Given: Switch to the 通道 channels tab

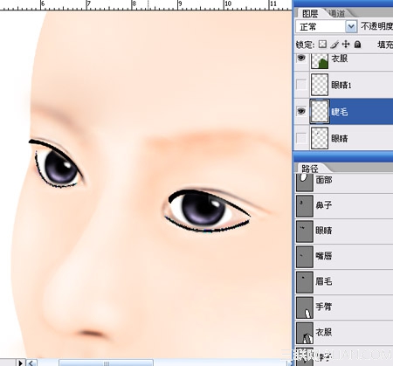Looking at the screenshot, I should pos(337,13).
